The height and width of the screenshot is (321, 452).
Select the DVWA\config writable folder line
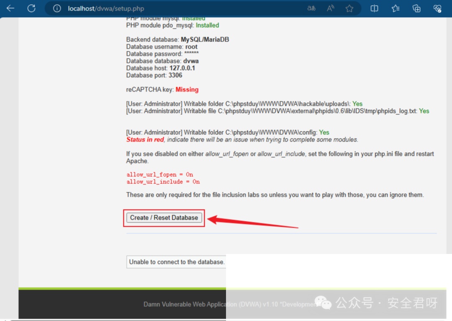pyautogui.click(x=227, y=132)
